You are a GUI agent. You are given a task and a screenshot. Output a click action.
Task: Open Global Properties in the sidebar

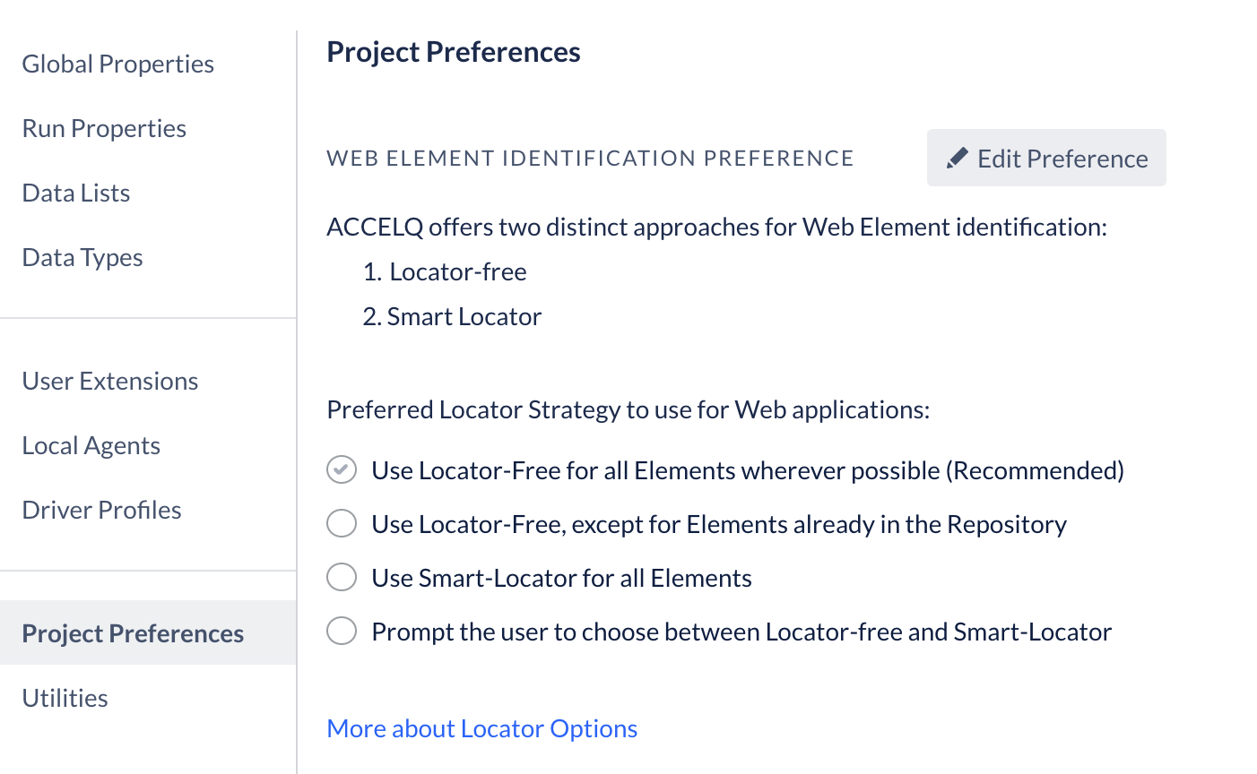(118, 64)
